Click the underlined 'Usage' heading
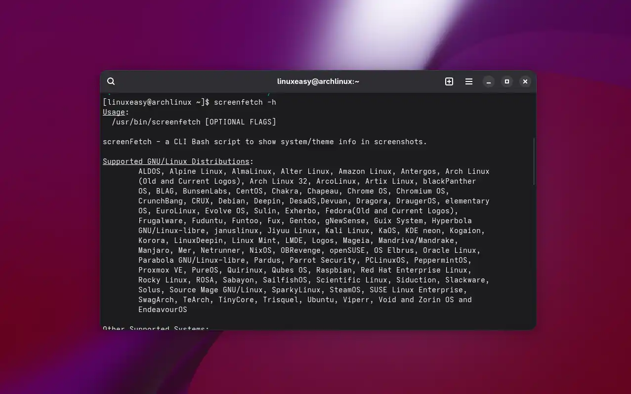The width and height of the screenshot is (631, 394). 114,112
